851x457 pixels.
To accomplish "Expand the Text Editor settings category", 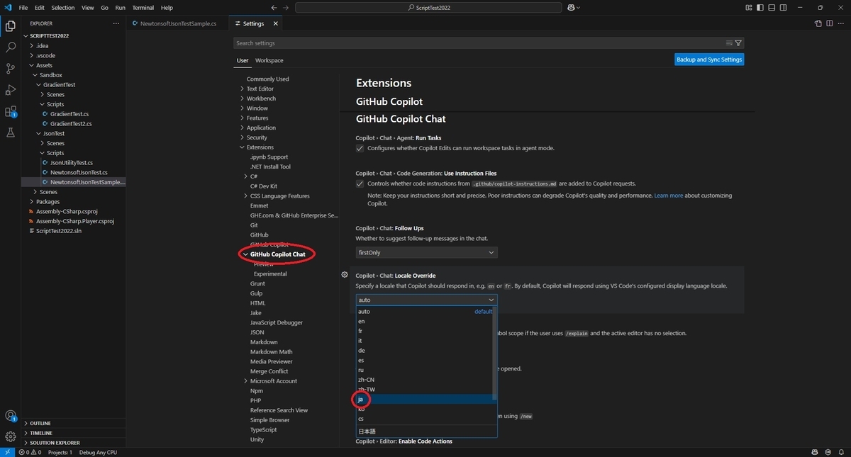I will coord(242,89).
